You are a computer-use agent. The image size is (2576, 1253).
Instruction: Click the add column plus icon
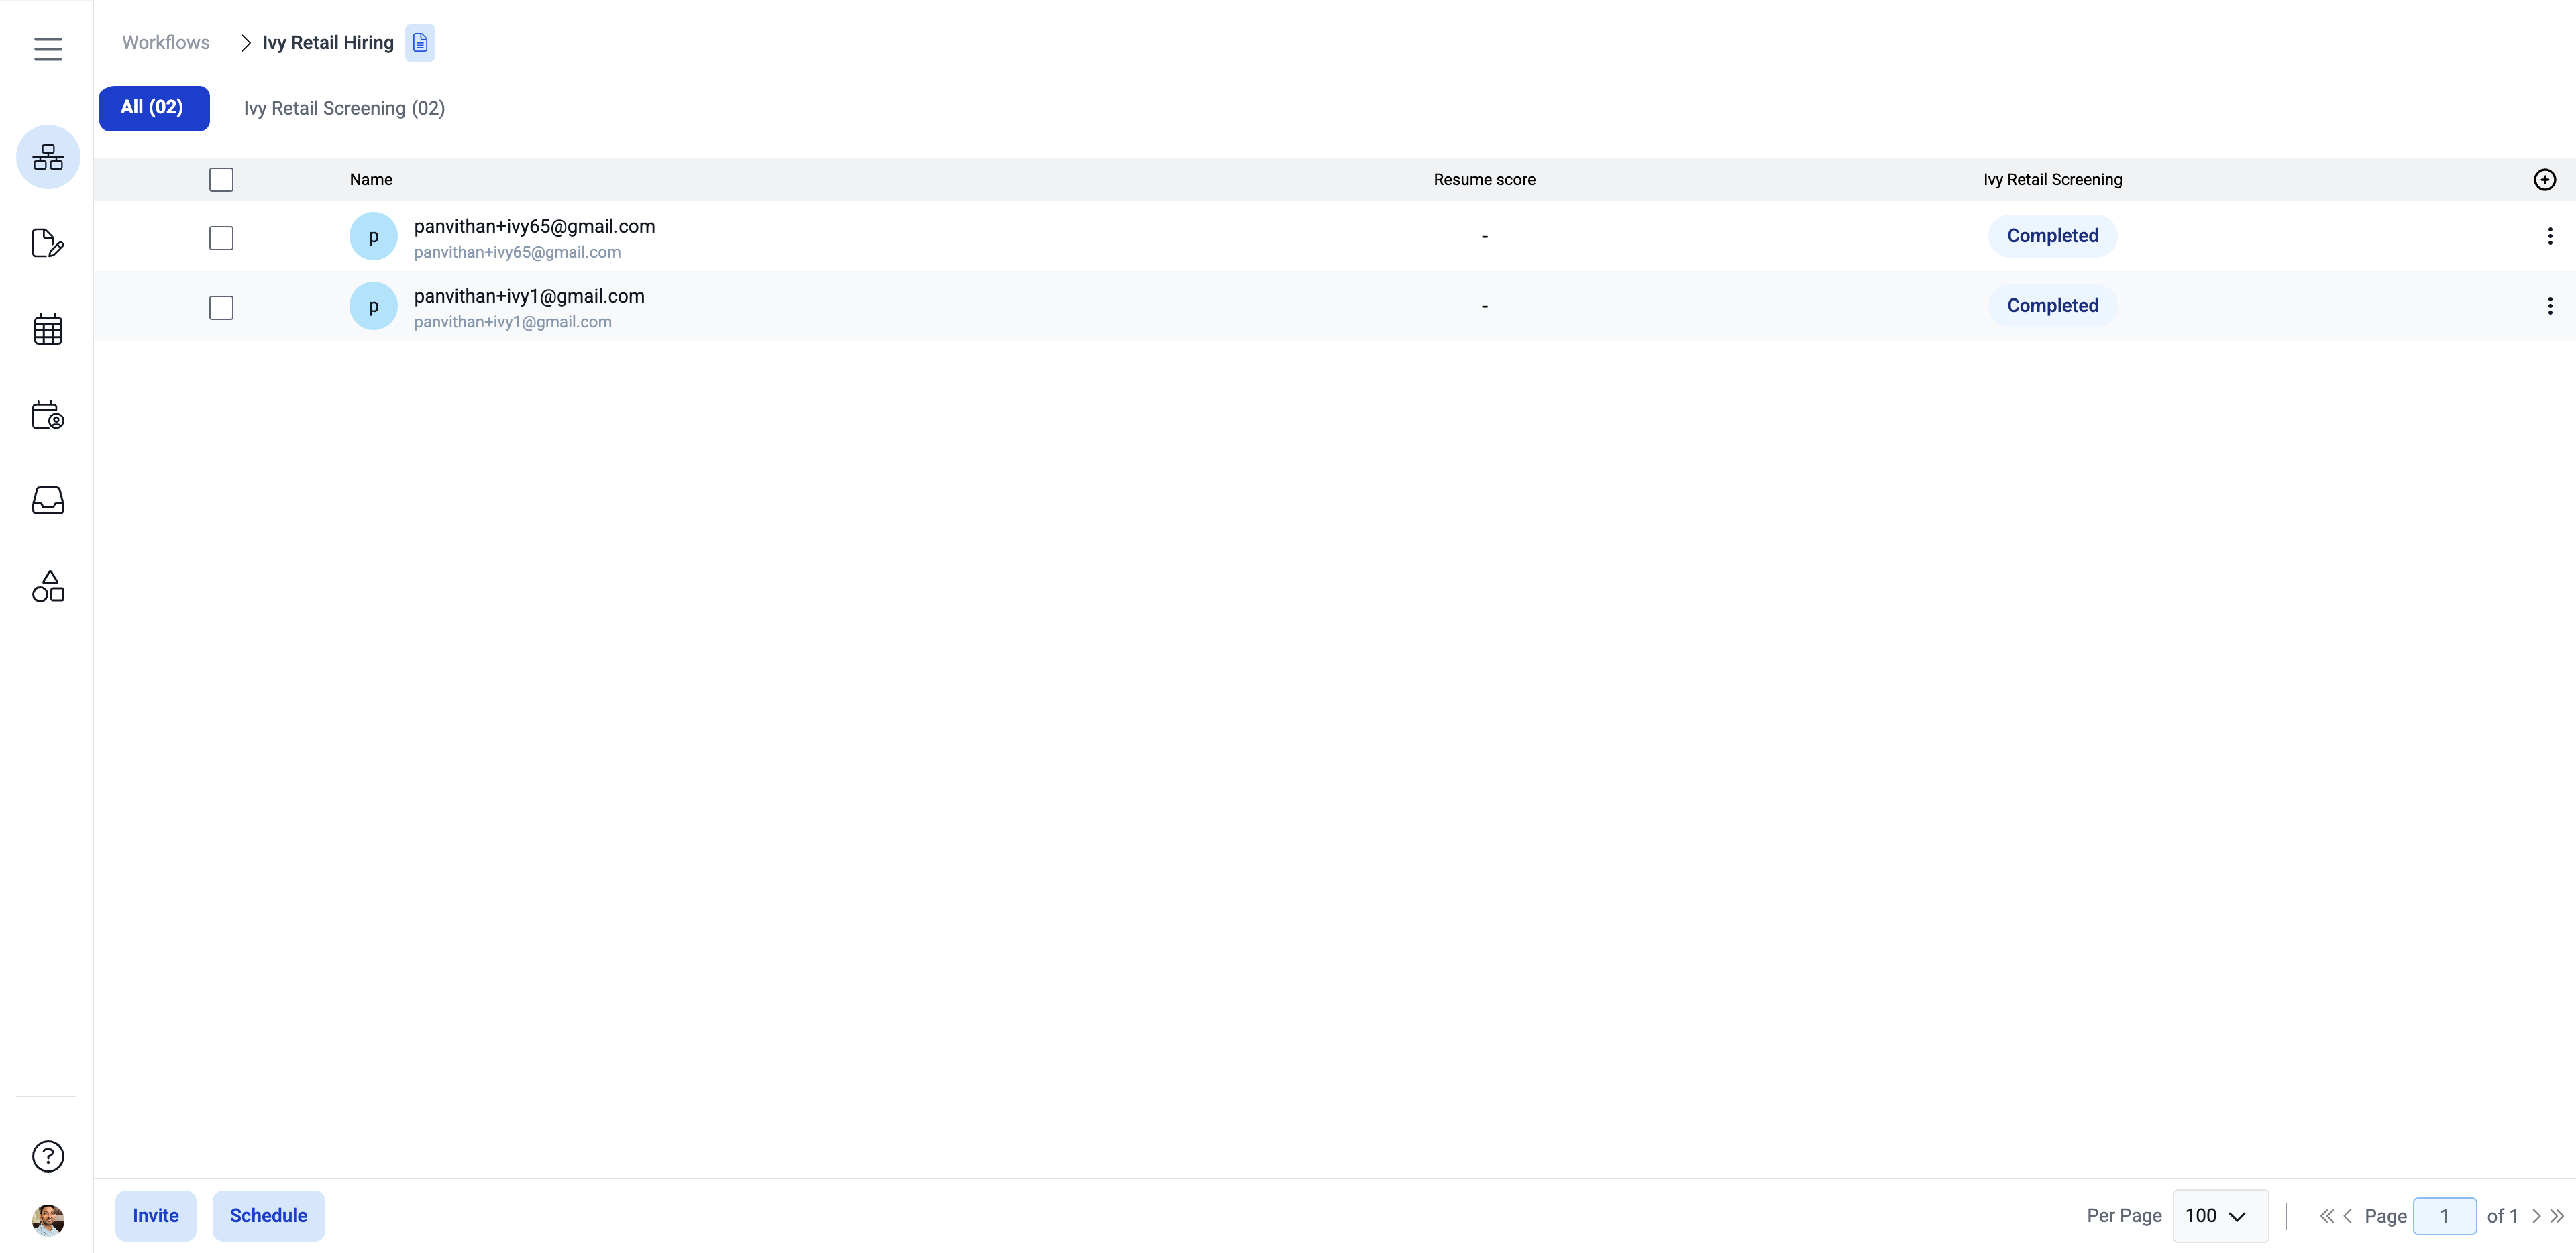[x=2545, y=180]
